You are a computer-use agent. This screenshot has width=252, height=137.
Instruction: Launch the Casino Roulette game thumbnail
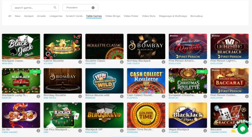click(63, 46)
